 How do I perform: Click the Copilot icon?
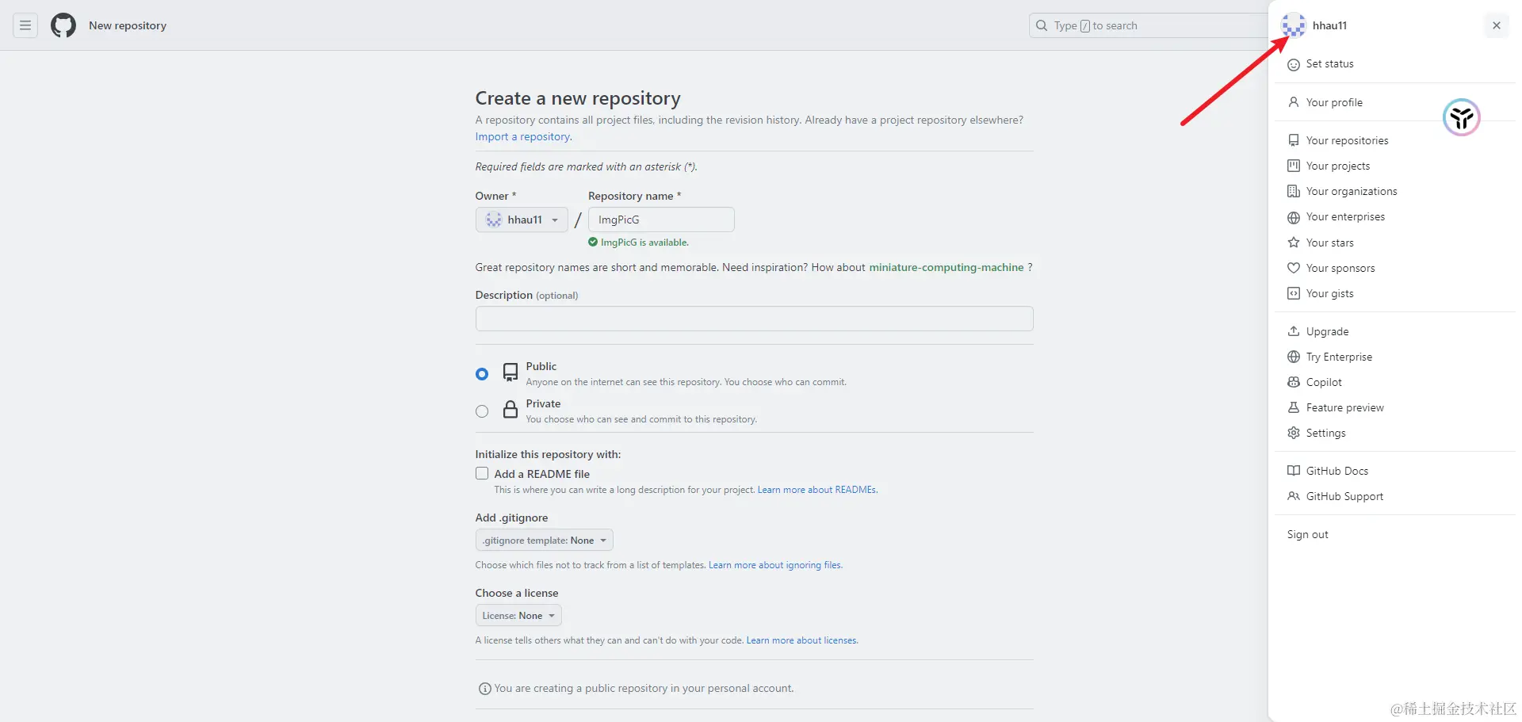1294,382
